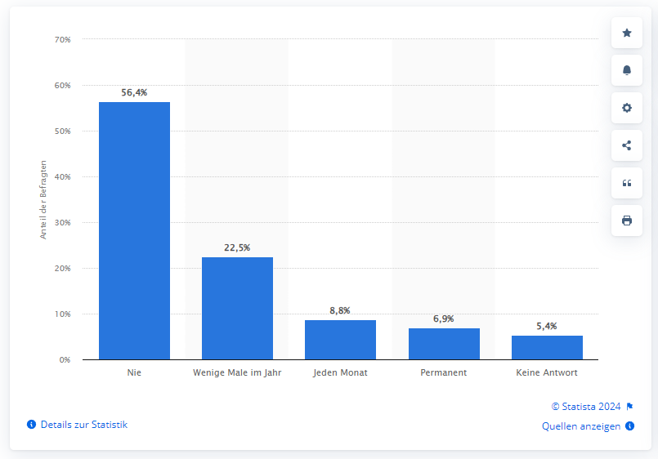Viewport: 658px width, 459px height.
Task: Select the Wenige Male im Jahr bar
Action: [237, 308]
